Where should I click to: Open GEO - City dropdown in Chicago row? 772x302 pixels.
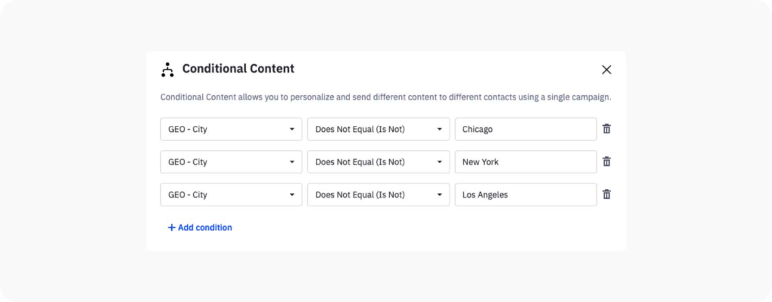[231, 129]
